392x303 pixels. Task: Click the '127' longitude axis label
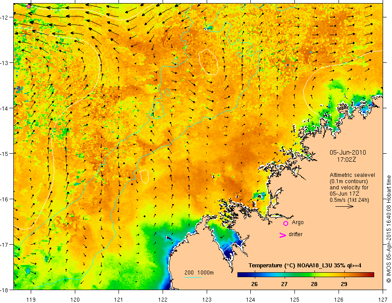point(383,299)
